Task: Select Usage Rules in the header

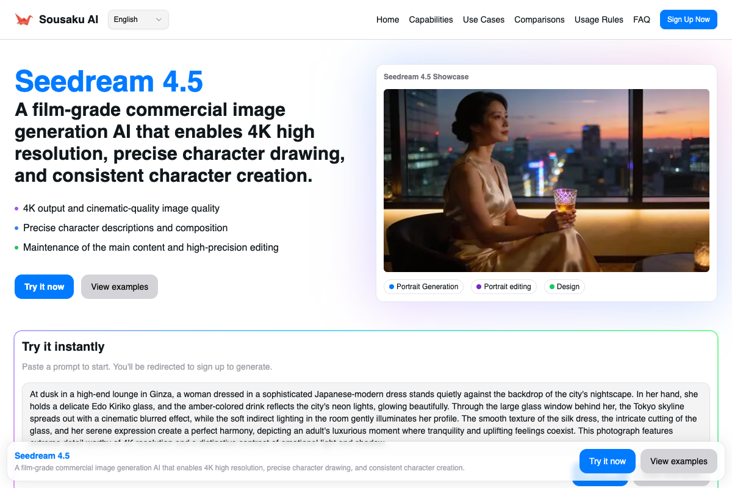Action: point(598,20)
